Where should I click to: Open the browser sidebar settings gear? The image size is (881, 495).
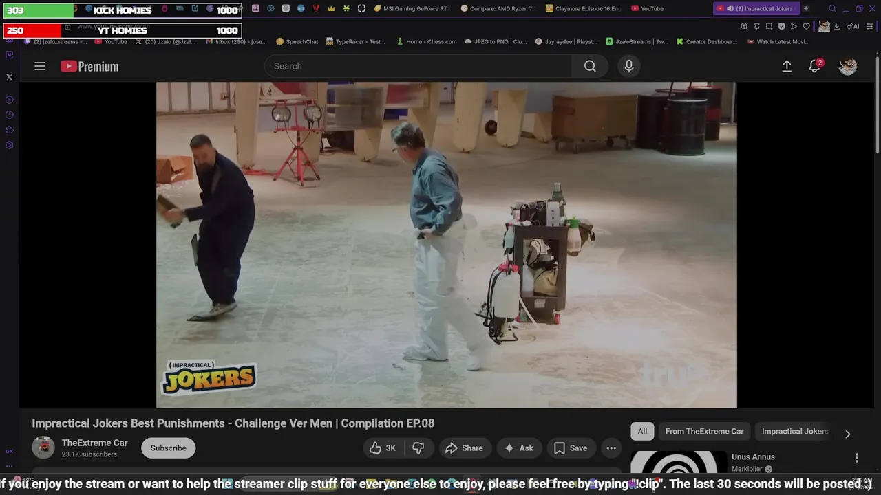point(9,145)
